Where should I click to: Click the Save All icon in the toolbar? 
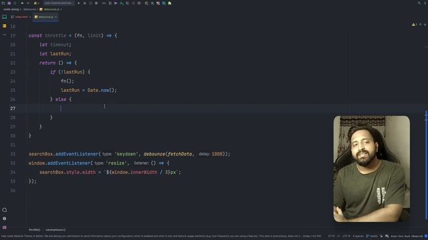click(9, 3)
